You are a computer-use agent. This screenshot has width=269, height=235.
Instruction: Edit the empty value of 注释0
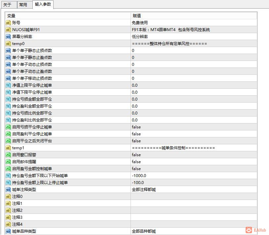194,196
